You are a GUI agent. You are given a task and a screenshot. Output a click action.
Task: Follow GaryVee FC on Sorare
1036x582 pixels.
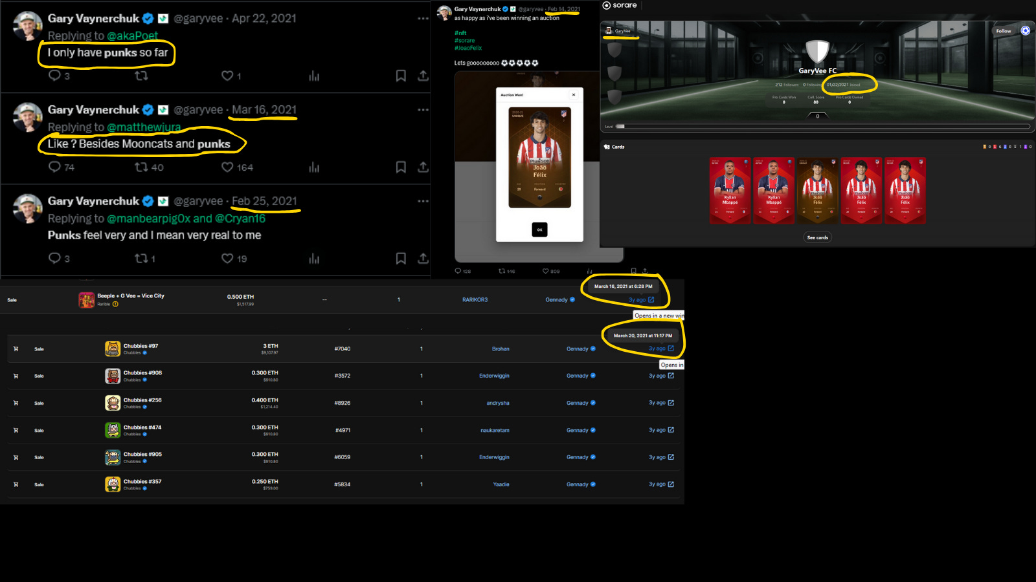click(x=1004, y=31)
